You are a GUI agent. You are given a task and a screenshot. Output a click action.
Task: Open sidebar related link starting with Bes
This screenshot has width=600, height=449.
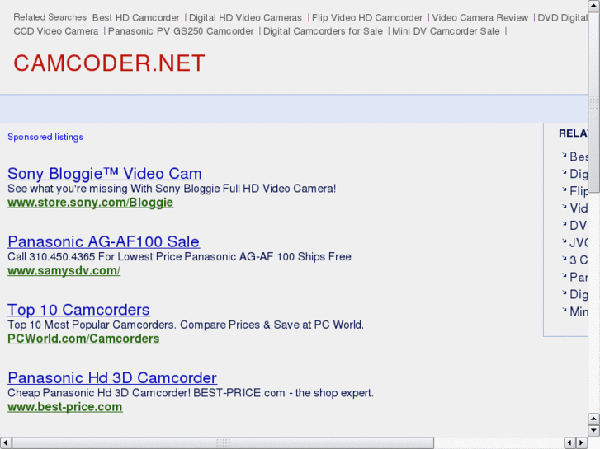[579, 157]
